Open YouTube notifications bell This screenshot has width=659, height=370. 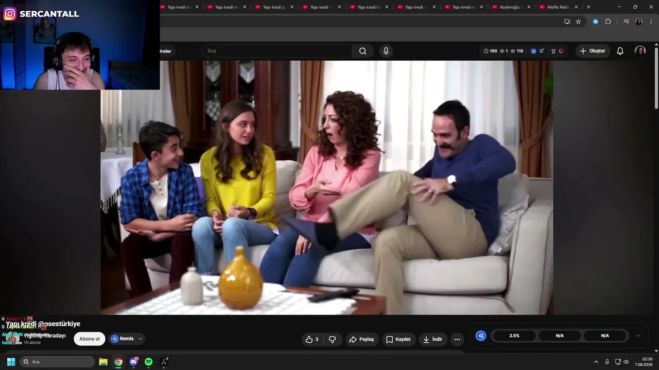620,51
